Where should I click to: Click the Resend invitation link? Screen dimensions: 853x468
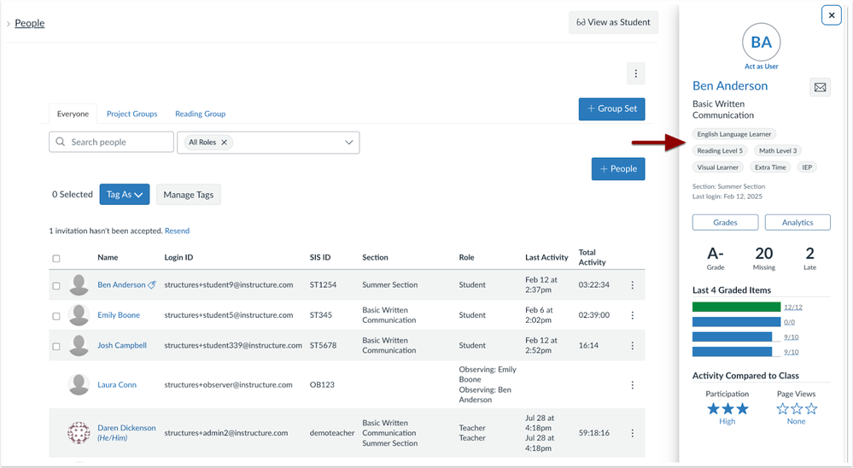178,231
